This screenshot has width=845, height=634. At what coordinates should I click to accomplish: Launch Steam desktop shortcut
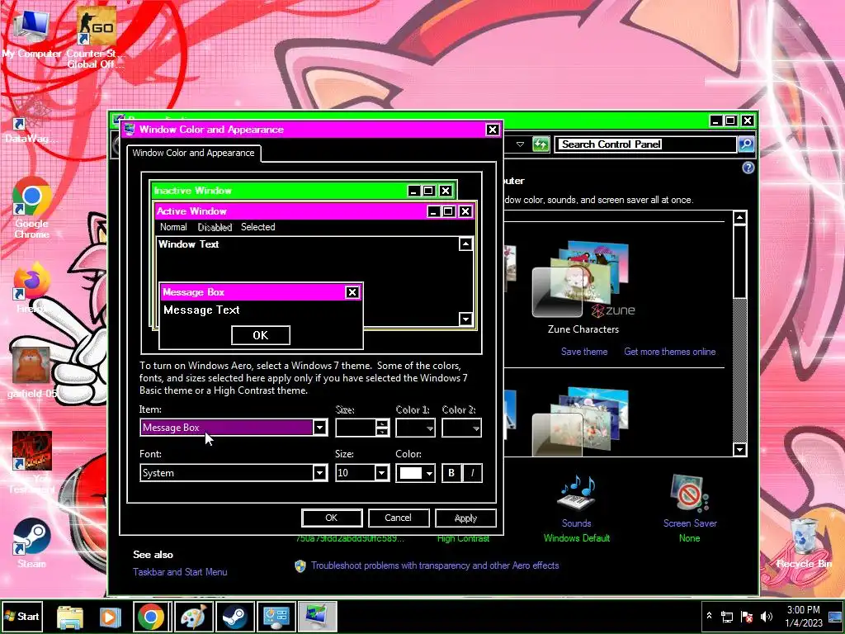(x=32, y=543)
